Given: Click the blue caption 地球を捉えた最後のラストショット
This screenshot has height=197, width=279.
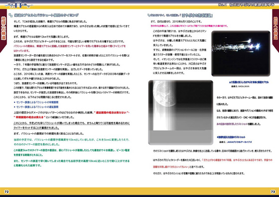Looking at the screenshot, I should click(231, 137).
